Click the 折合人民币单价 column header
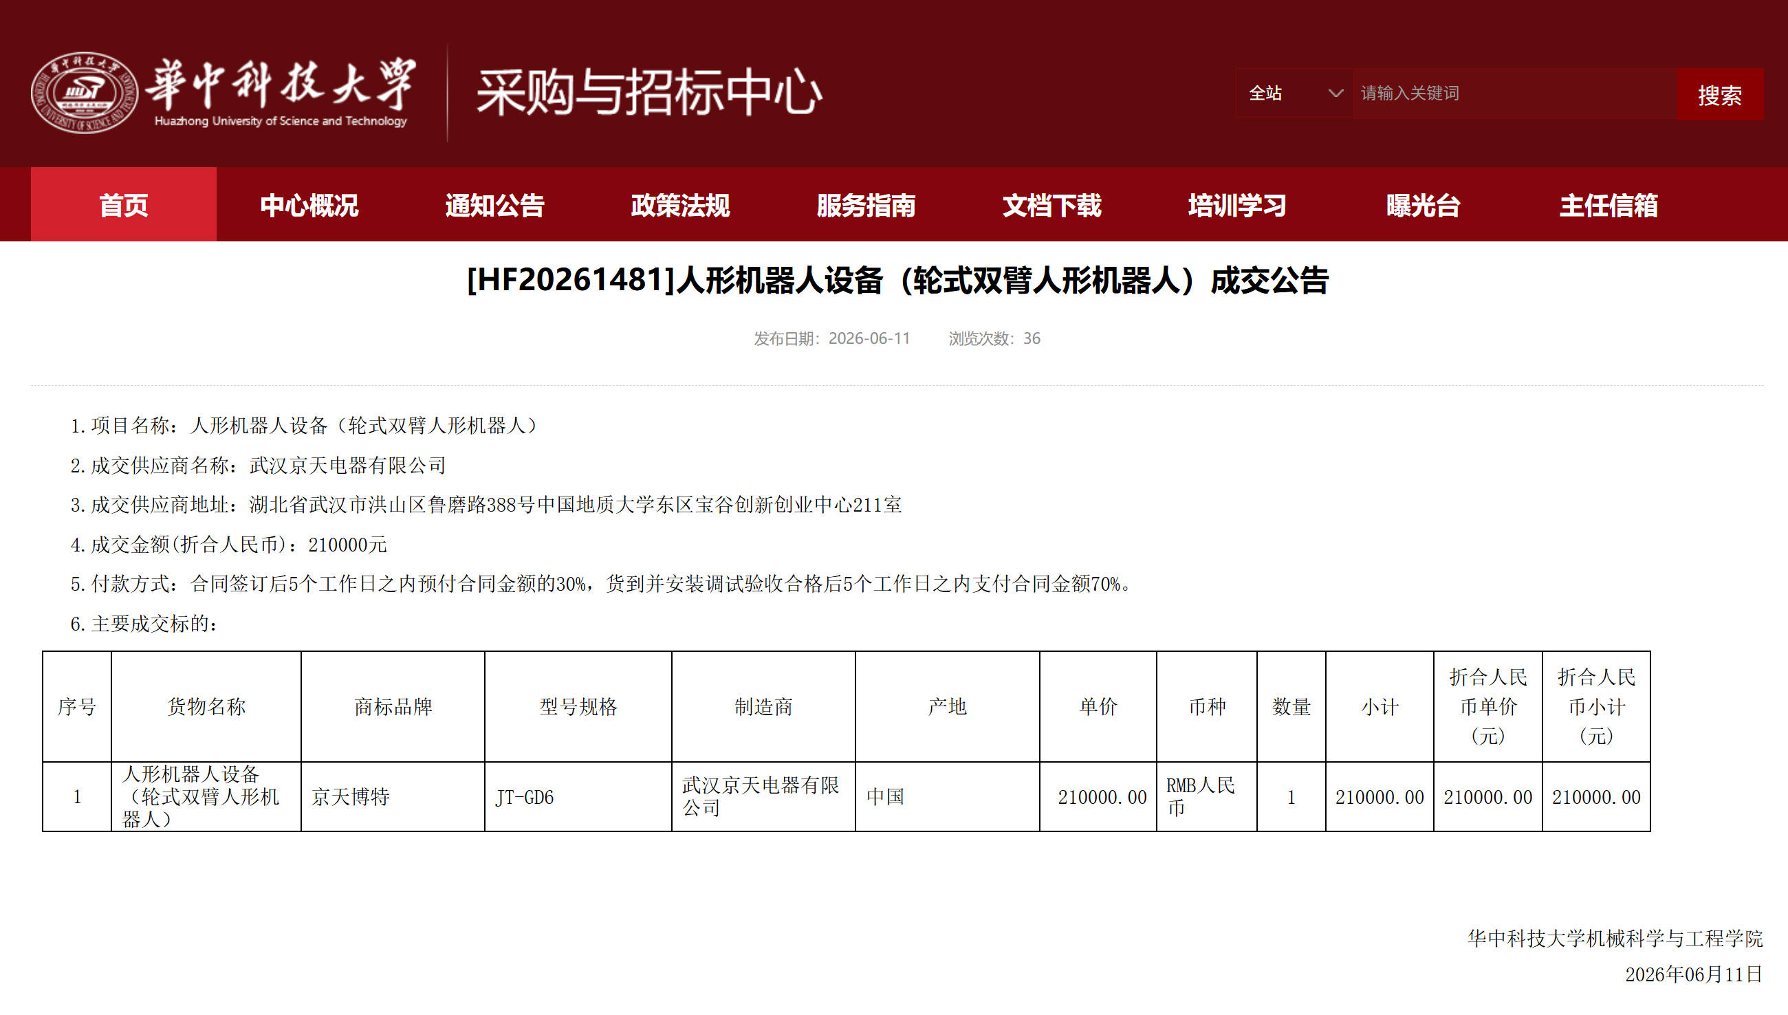 (x=1488, y=707)
